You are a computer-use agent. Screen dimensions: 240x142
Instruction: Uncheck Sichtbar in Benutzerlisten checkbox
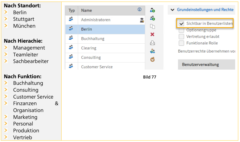(x=181, y=24)
